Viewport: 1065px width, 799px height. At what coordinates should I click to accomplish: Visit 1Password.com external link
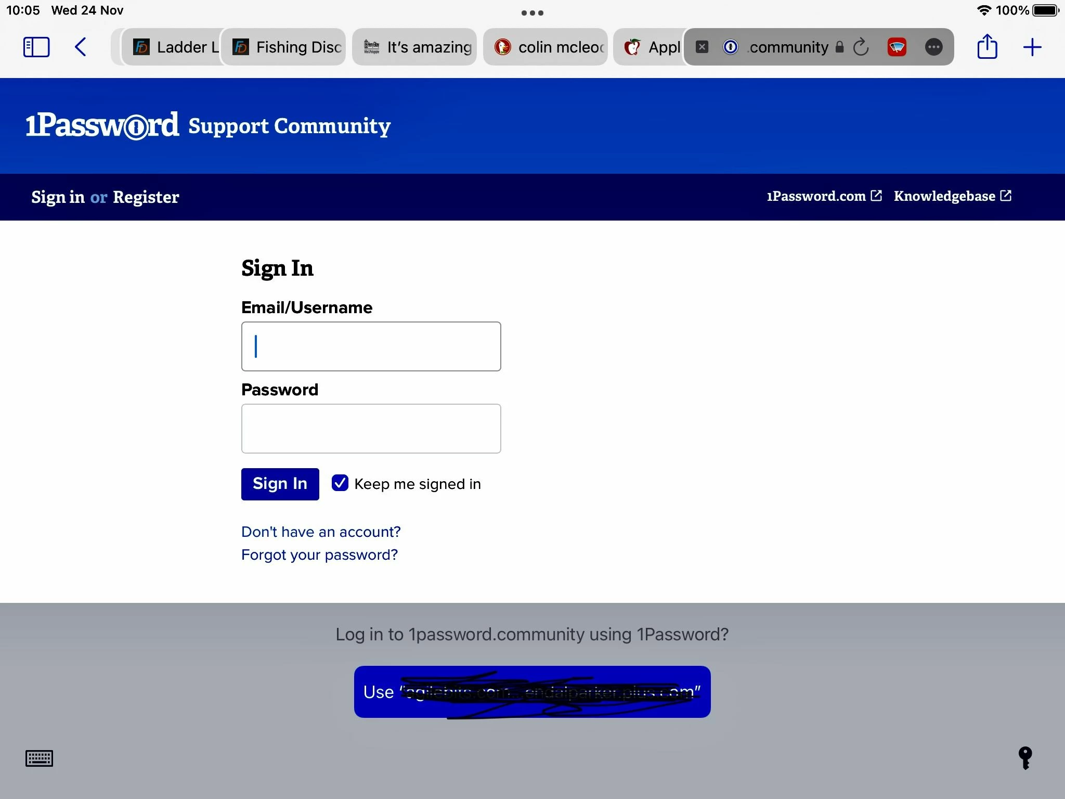coord(824,196)
